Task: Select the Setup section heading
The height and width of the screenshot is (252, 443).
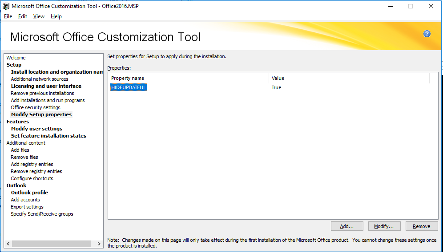Action: (x=14, y=64)
